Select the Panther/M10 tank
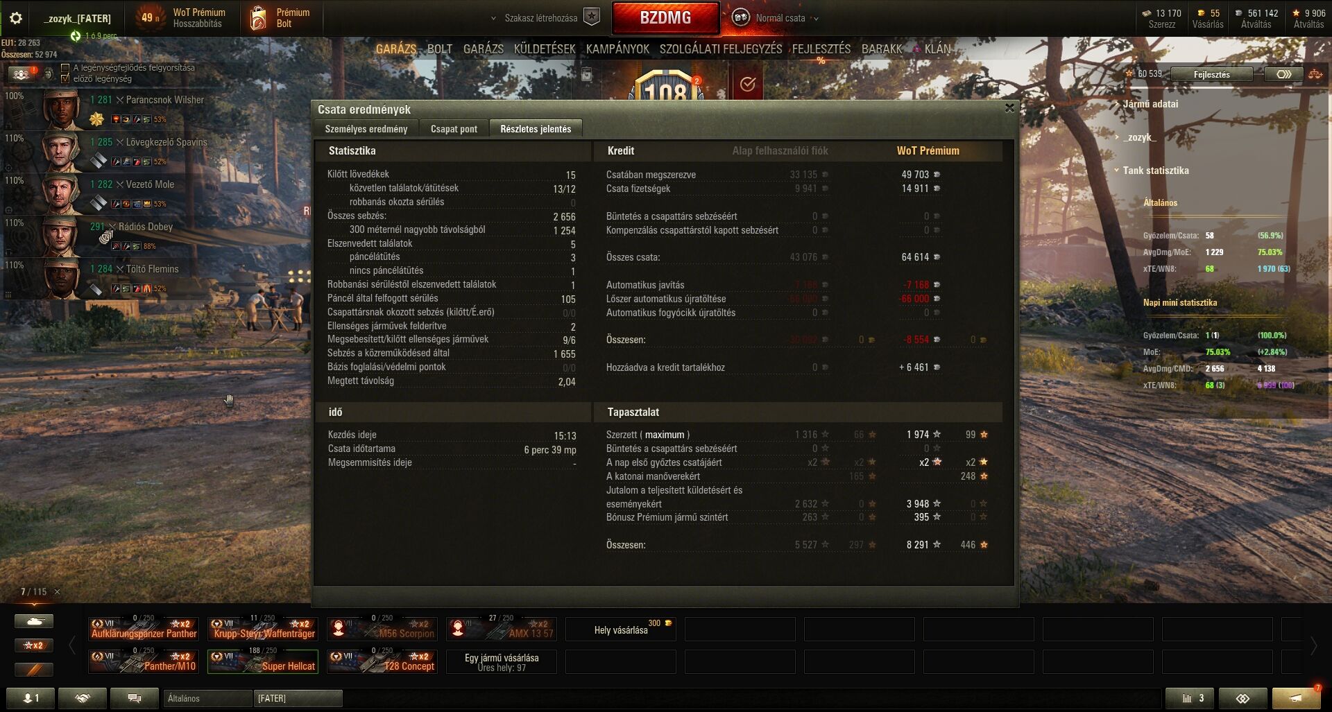This screenshot has width=1332, height=712. [x=144, y=661]
